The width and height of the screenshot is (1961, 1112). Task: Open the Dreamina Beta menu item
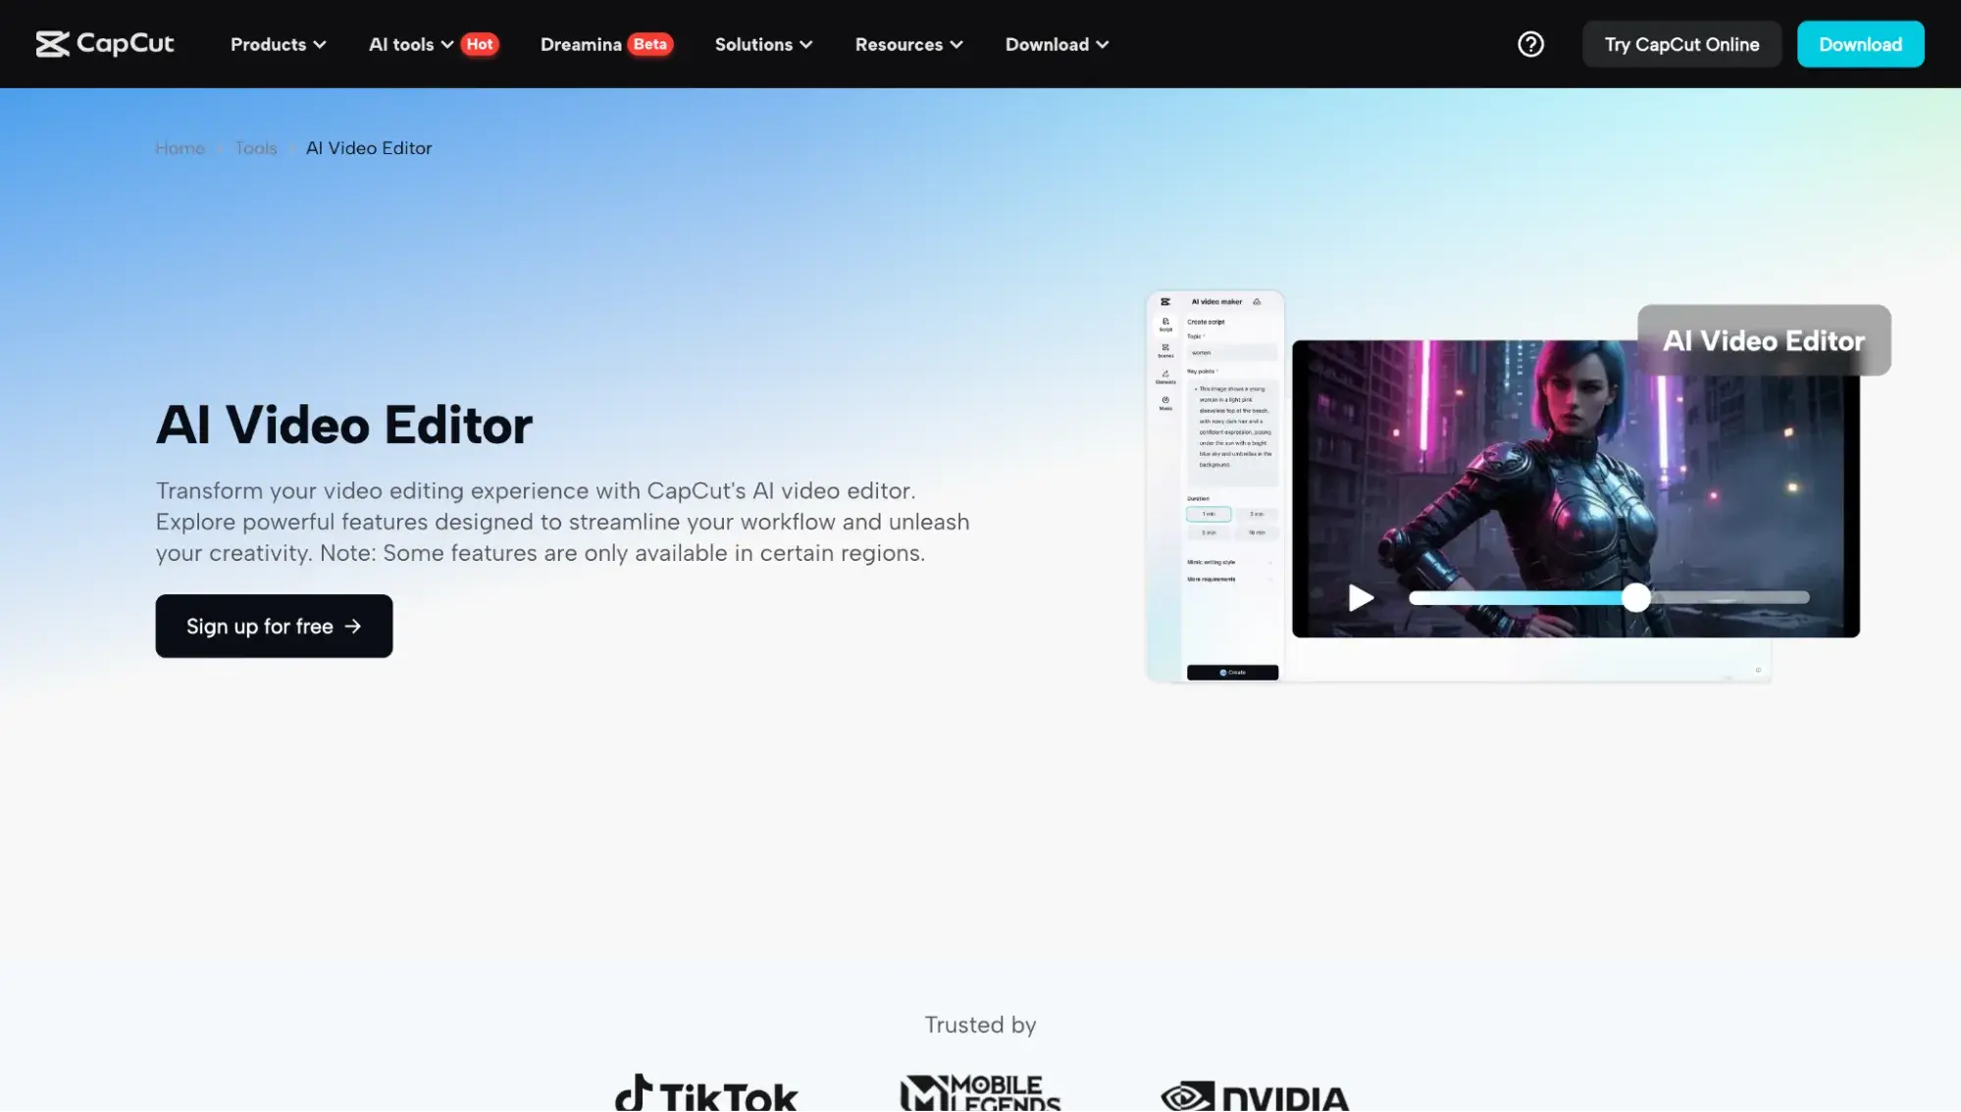[x=605, y=44]
